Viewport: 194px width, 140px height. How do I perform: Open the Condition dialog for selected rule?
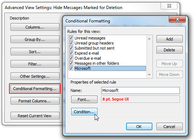[x=84, y=112]
